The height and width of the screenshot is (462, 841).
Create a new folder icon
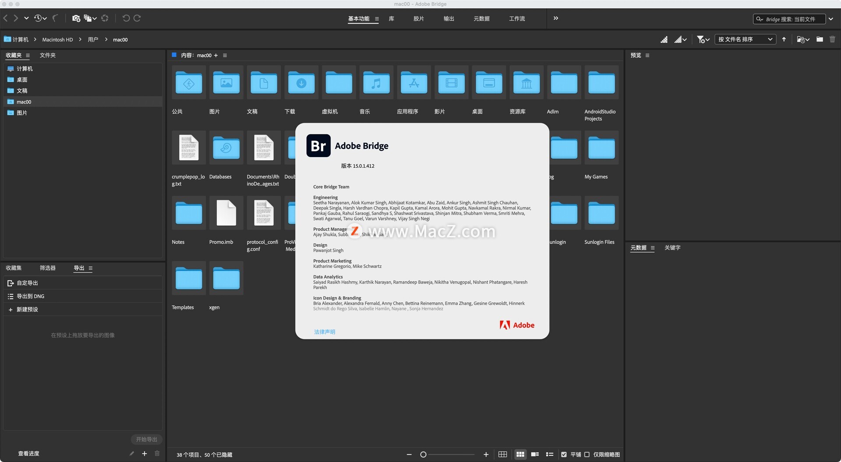820,39
